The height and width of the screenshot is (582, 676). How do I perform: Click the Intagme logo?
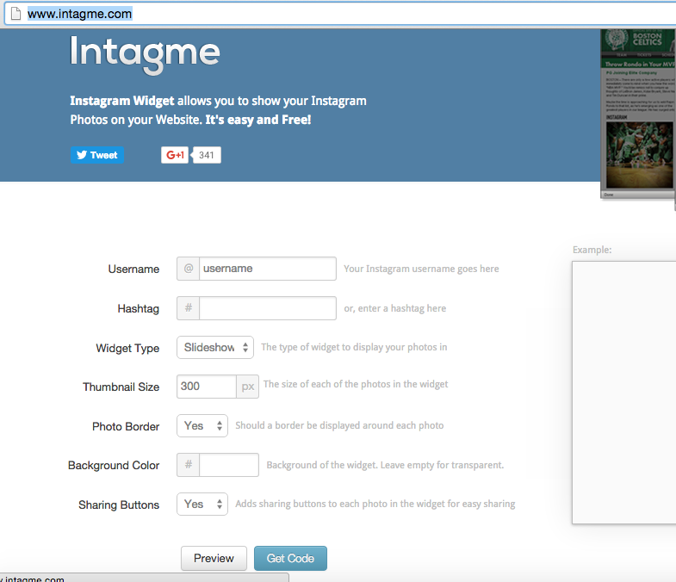click(x=145, y=55)
